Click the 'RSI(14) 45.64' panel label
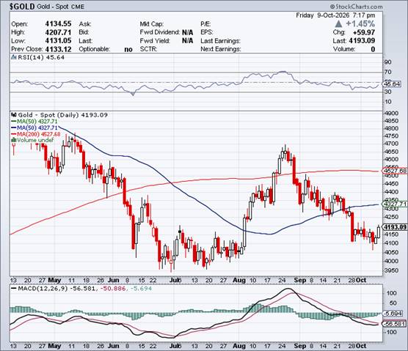 pos(41,57)
